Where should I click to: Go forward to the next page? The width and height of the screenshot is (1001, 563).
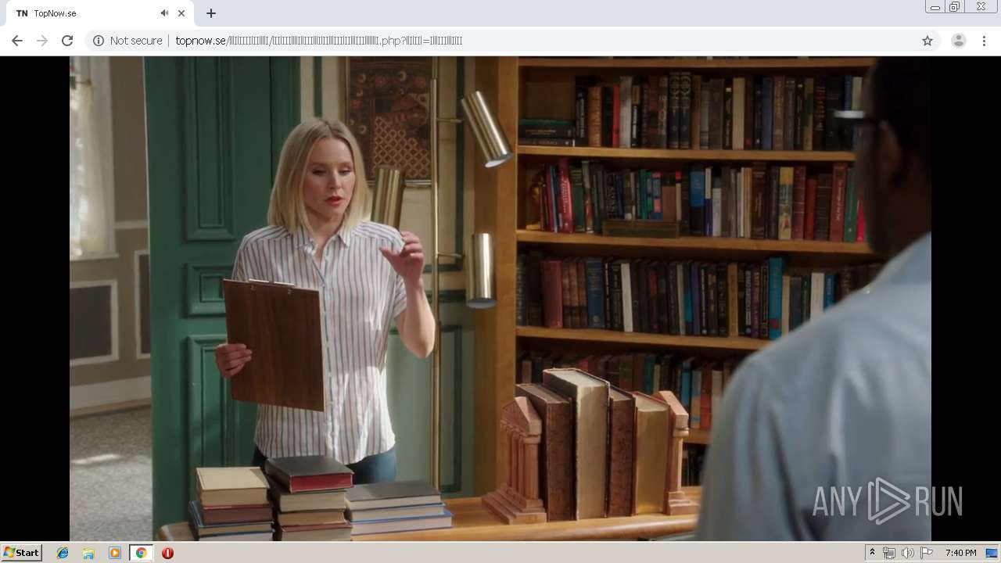point(42,41)
